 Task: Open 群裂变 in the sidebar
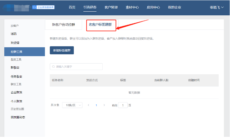15,68
